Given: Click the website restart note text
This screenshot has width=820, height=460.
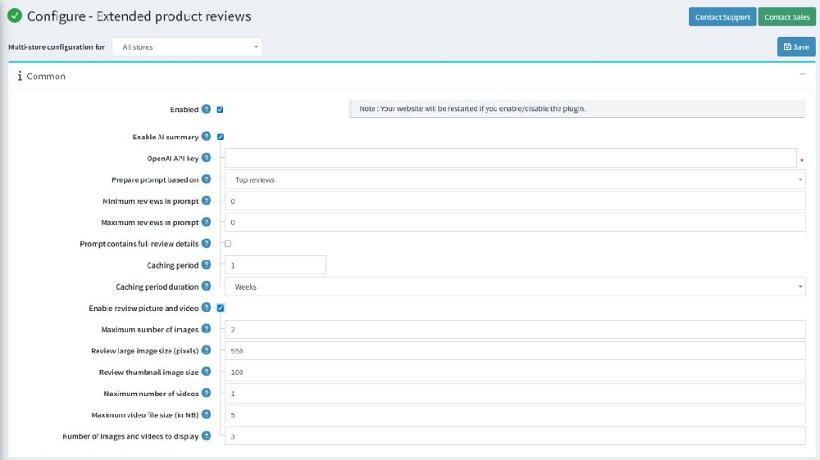Looking at the screenshot, I should click(x=472, y=109).
